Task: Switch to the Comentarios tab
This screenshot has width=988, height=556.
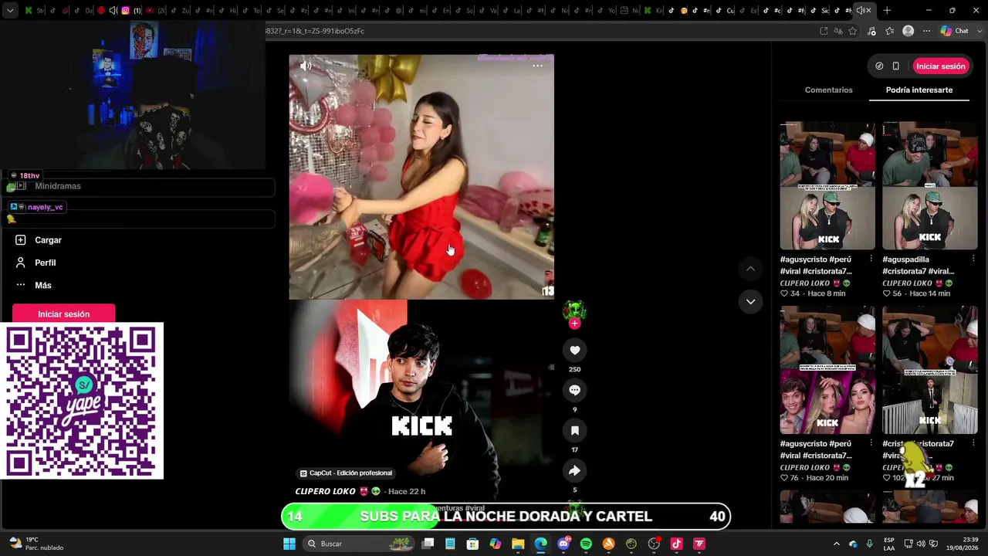Action: [829, 90]
